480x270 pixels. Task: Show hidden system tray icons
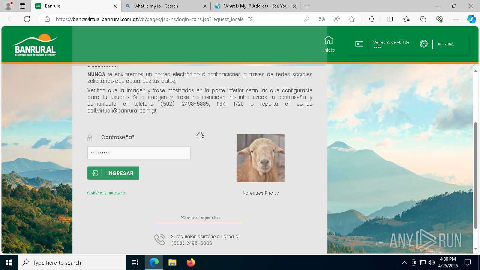pyautogui.click(x=404, y=262)
